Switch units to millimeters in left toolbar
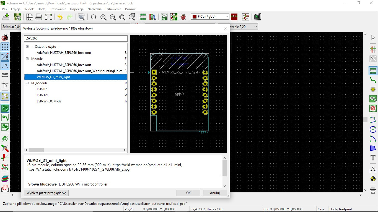The width and height of the screenshot is (378, 212). (x=5, y=75)
